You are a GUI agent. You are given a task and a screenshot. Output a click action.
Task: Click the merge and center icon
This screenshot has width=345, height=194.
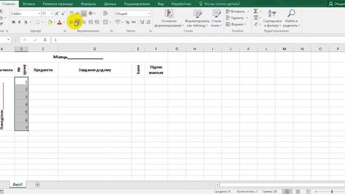tap(106, 22)
